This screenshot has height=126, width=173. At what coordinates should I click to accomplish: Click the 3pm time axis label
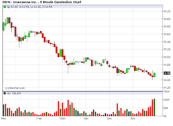[133, 118]
